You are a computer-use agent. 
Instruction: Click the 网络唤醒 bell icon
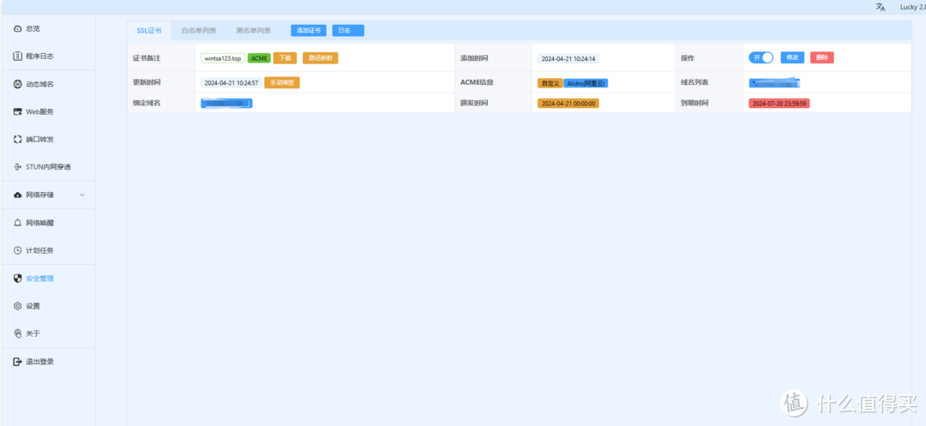[x=17, y=223]
